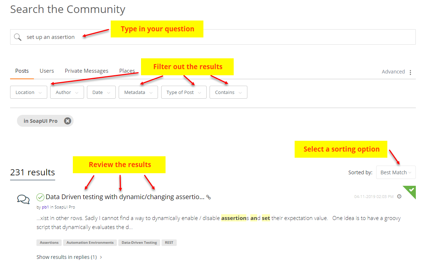The image size is (427, 265).
Task: Open the Type of Post filter dropdown
Action: (x=184, y=92)
